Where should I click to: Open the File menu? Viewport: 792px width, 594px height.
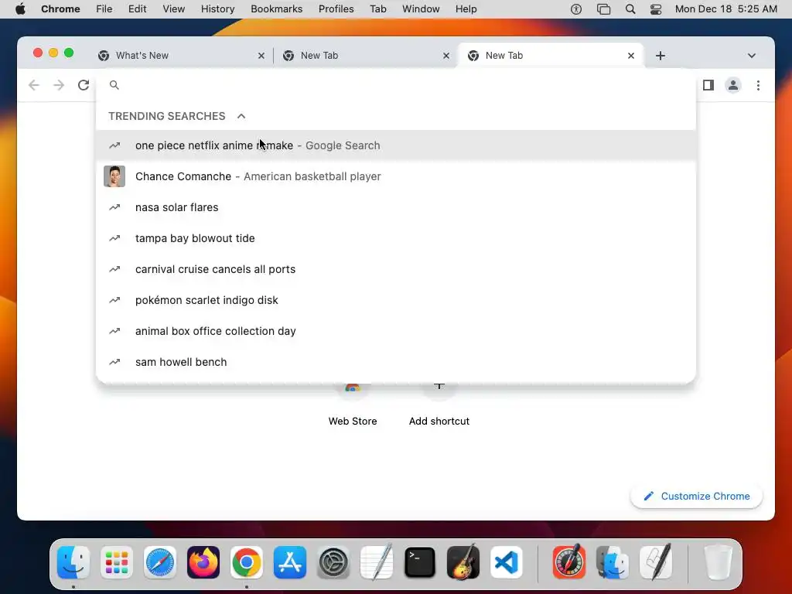104,9
